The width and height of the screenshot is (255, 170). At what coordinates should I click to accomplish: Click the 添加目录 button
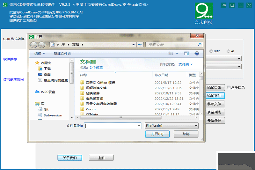215,88
